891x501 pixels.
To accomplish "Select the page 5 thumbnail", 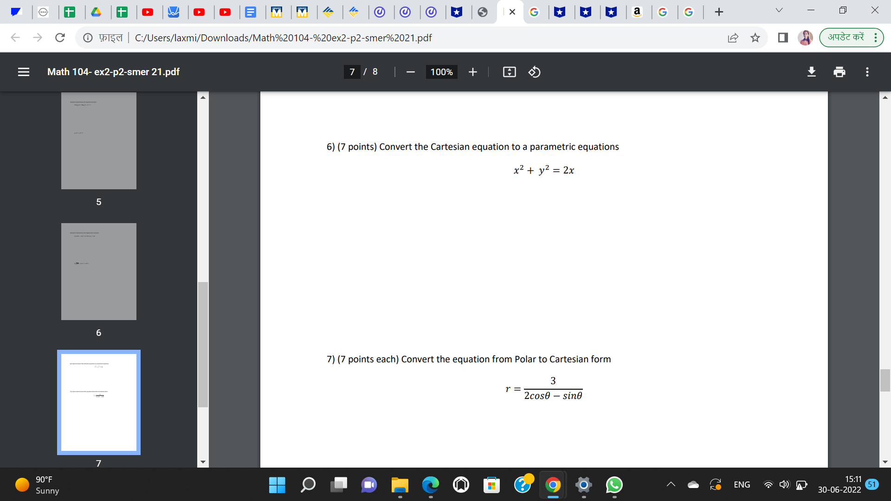I will click(98, 141).
